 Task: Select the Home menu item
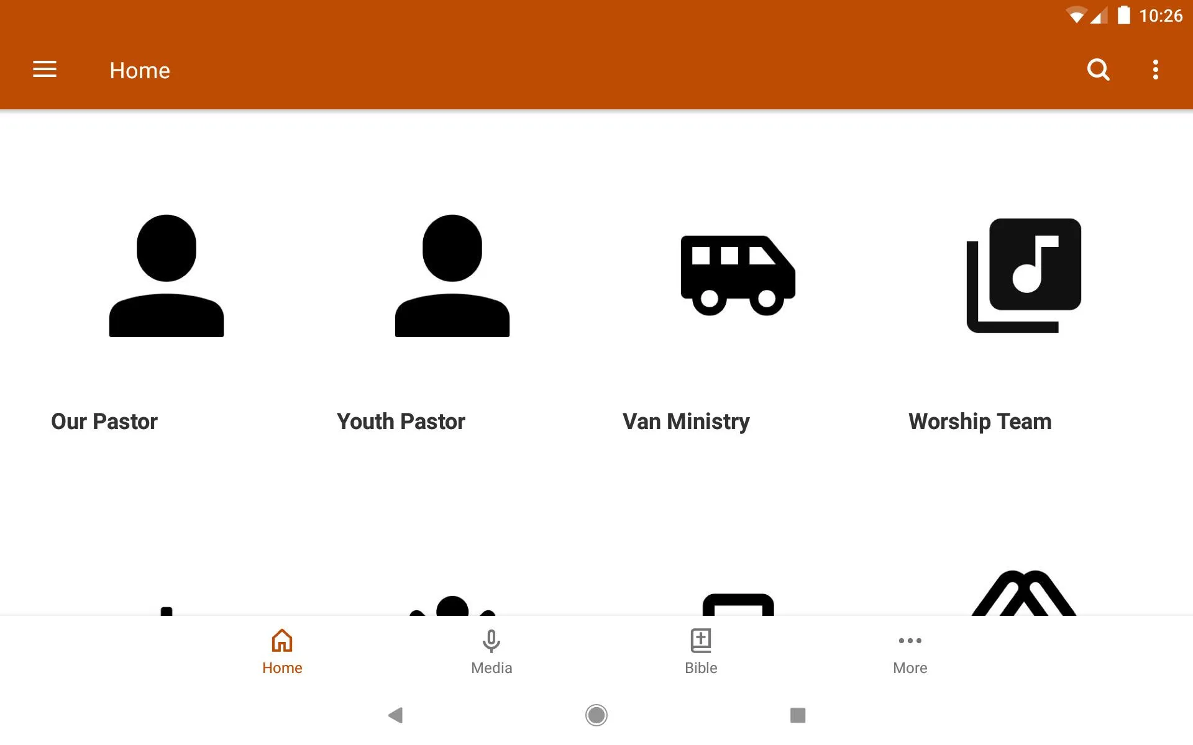tap(281, 651)
